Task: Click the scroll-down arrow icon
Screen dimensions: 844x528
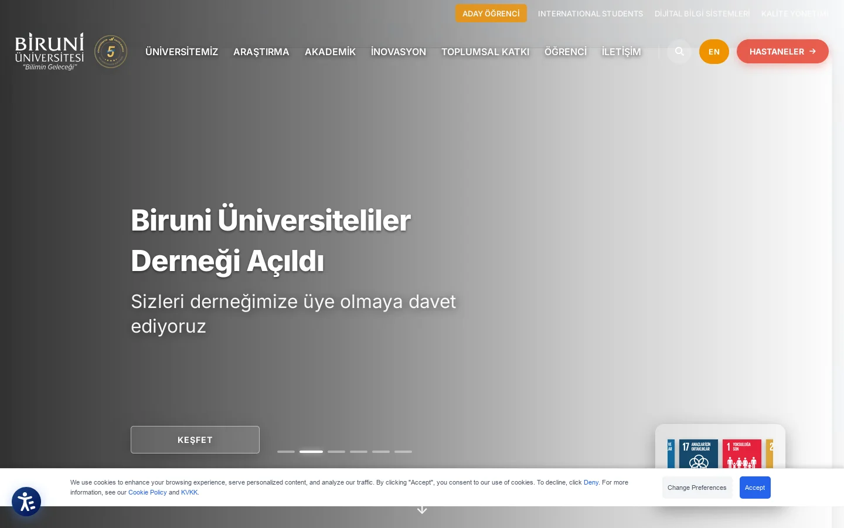Action: pyautogui.click(x=422, y=510)
